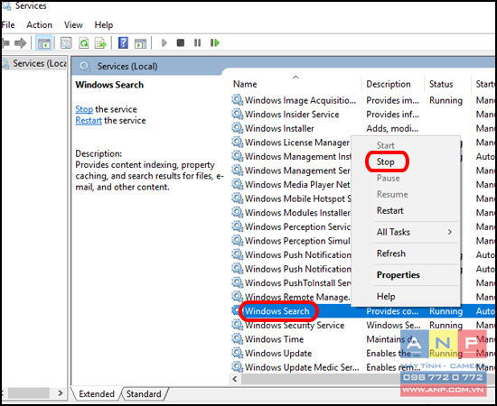Select the Windows Remote Management row
The height and width of the screenshot is (406, 497).
tap(291, 297)
